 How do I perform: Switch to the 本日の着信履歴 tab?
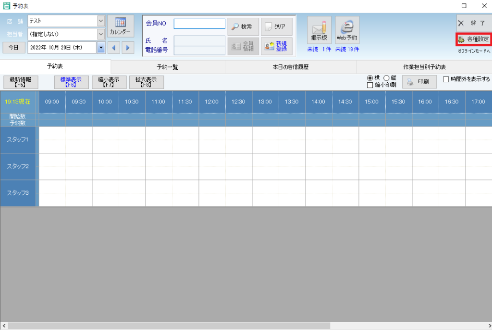290,67
